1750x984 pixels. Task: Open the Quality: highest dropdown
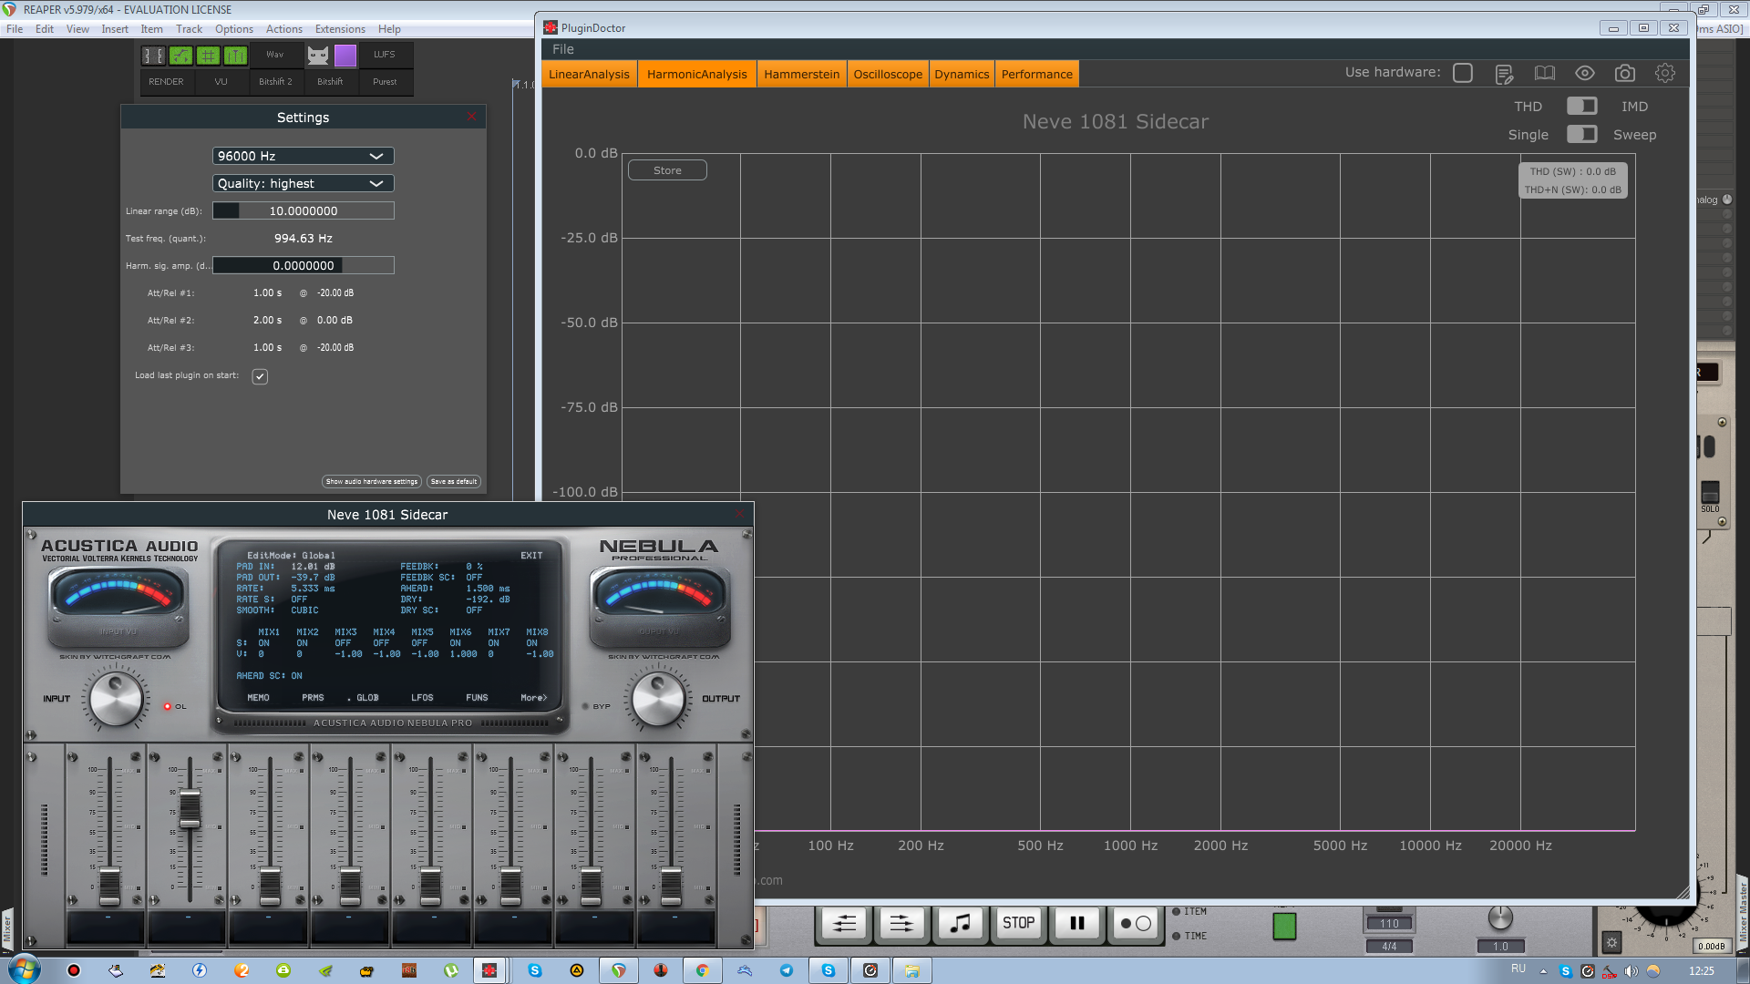pyautogui.click(x=303, y=183)
